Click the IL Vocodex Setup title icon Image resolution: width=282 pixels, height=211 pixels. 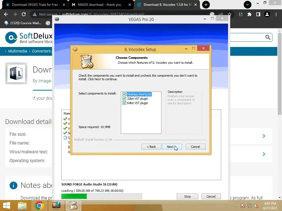[x=75, y=49]
